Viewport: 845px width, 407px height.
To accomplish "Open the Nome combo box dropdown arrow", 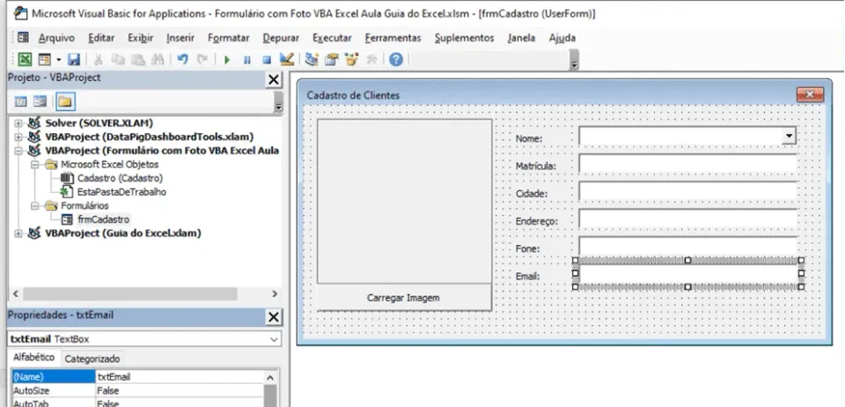I will pos(789,137).
